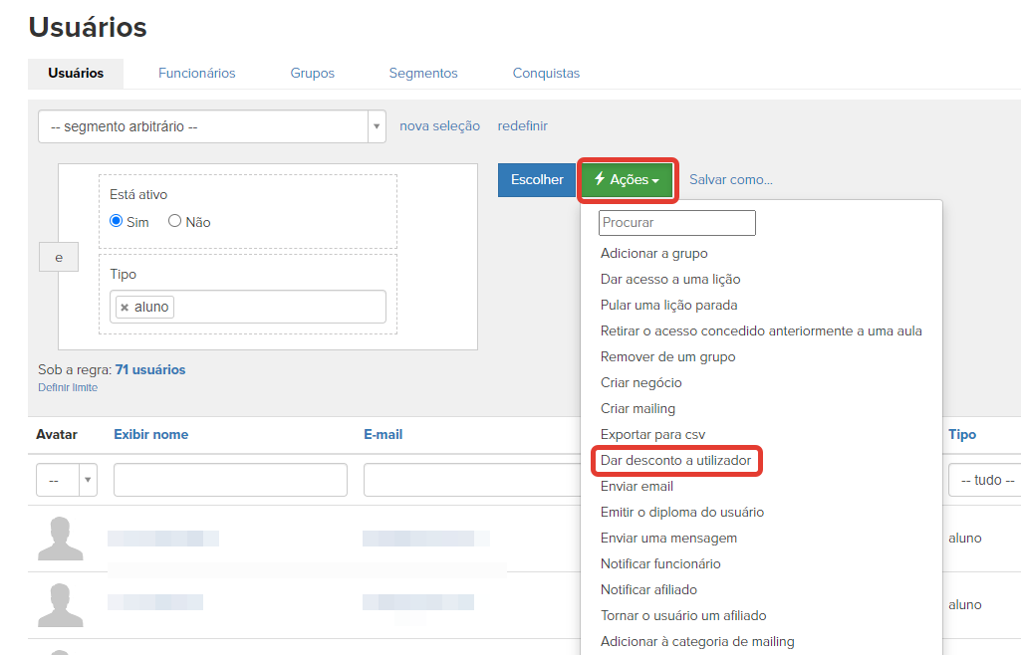Select the Sim radio button
Image resolution: width=1021 pixels, height=655 pixels.
coord(116,221)
